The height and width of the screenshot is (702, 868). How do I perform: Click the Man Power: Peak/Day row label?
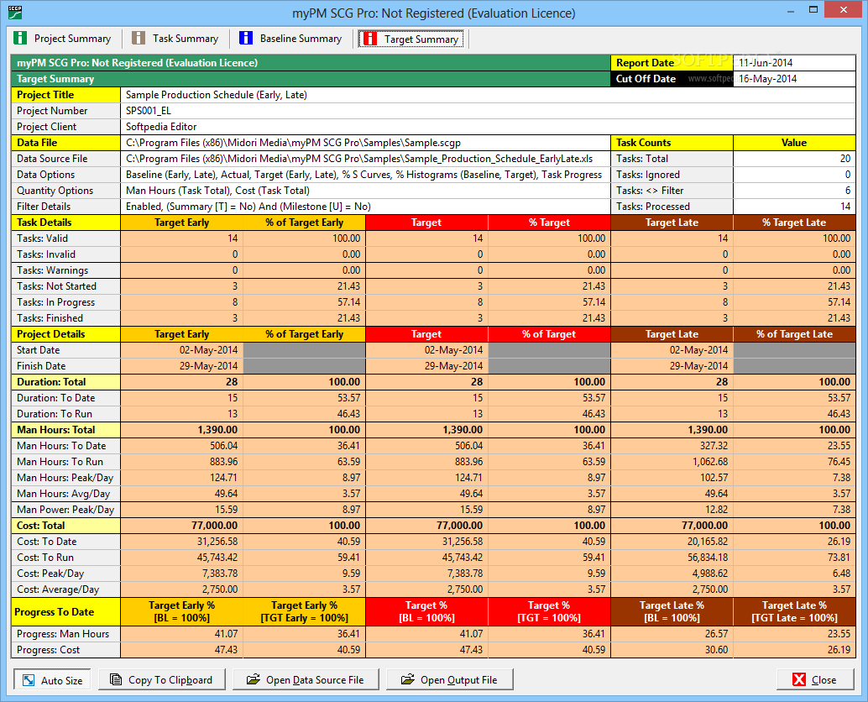(65, 510)
